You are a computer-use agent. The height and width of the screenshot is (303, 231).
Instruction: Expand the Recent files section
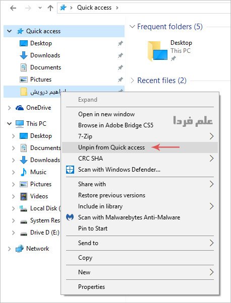tap(132, 81)
